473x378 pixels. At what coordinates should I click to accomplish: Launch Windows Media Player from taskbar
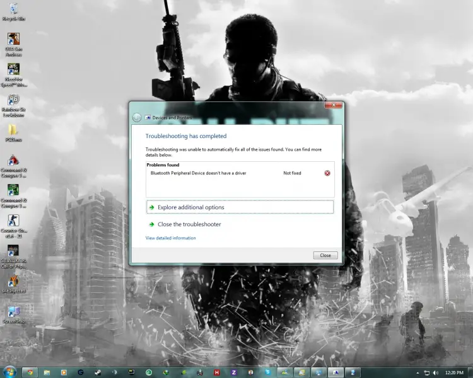click(64, 372)
